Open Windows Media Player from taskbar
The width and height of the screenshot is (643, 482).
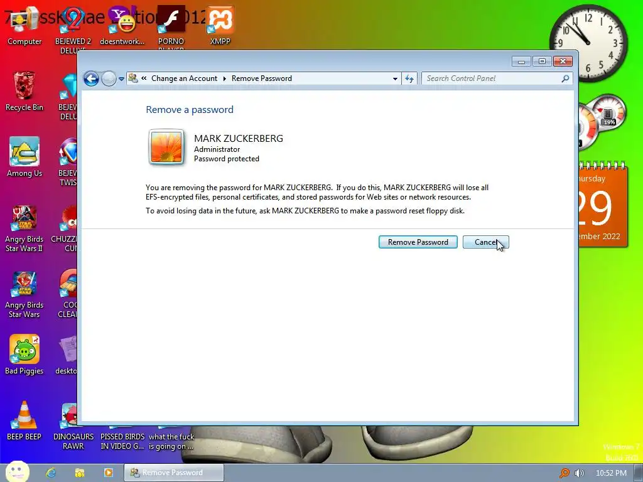click(x=108, y=473)
